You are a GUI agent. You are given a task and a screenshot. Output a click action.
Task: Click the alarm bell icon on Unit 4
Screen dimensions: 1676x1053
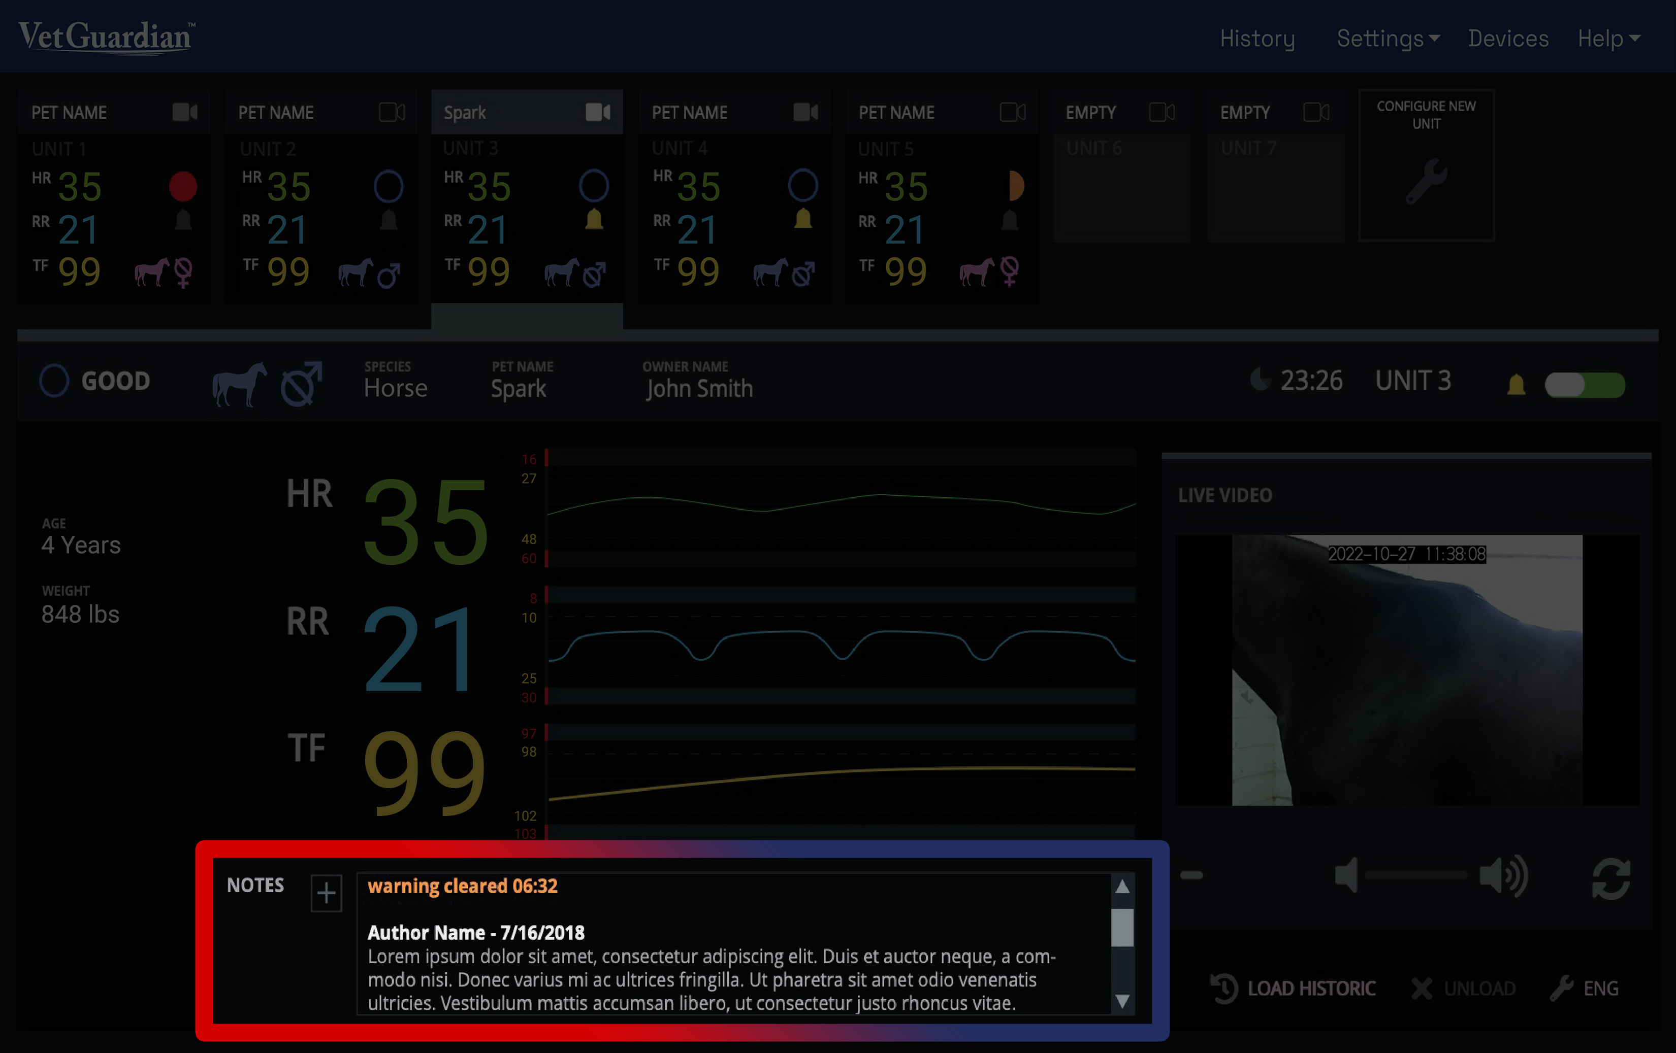(x=802, y=219)
